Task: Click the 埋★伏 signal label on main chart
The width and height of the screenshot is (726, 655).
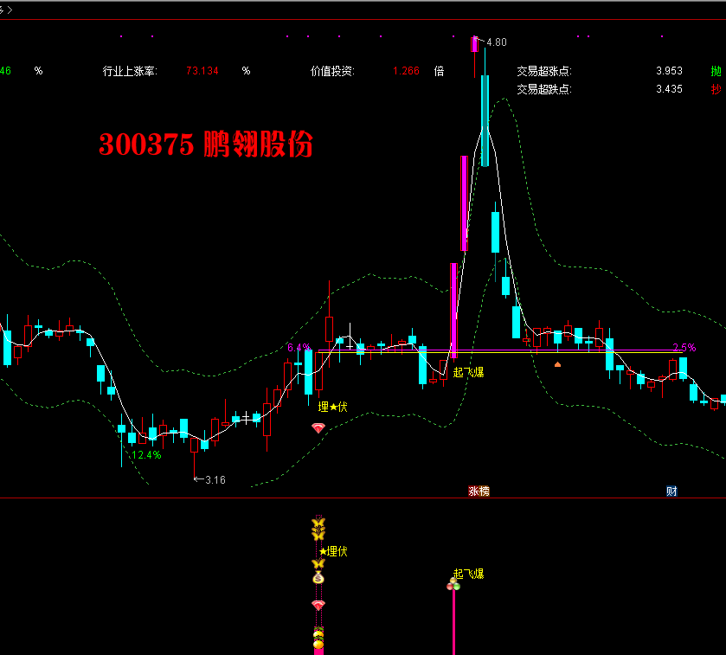Action: [332, 407]
